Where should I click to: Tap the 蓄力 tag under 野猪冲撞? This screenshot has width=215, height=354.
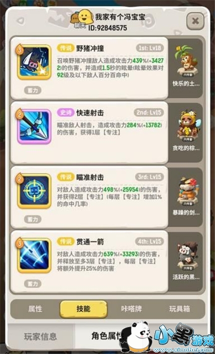tap(32, 90)
